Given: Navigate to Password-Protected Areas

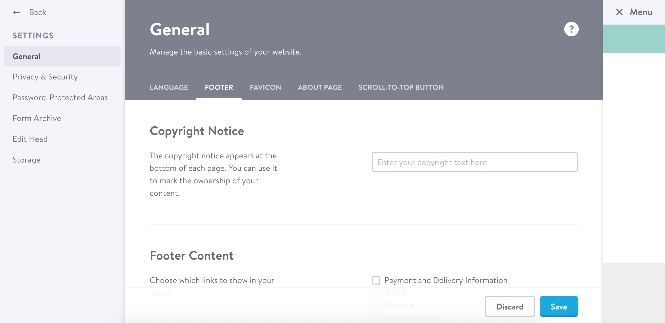Looking at the screenshot, I should [60, 98].
